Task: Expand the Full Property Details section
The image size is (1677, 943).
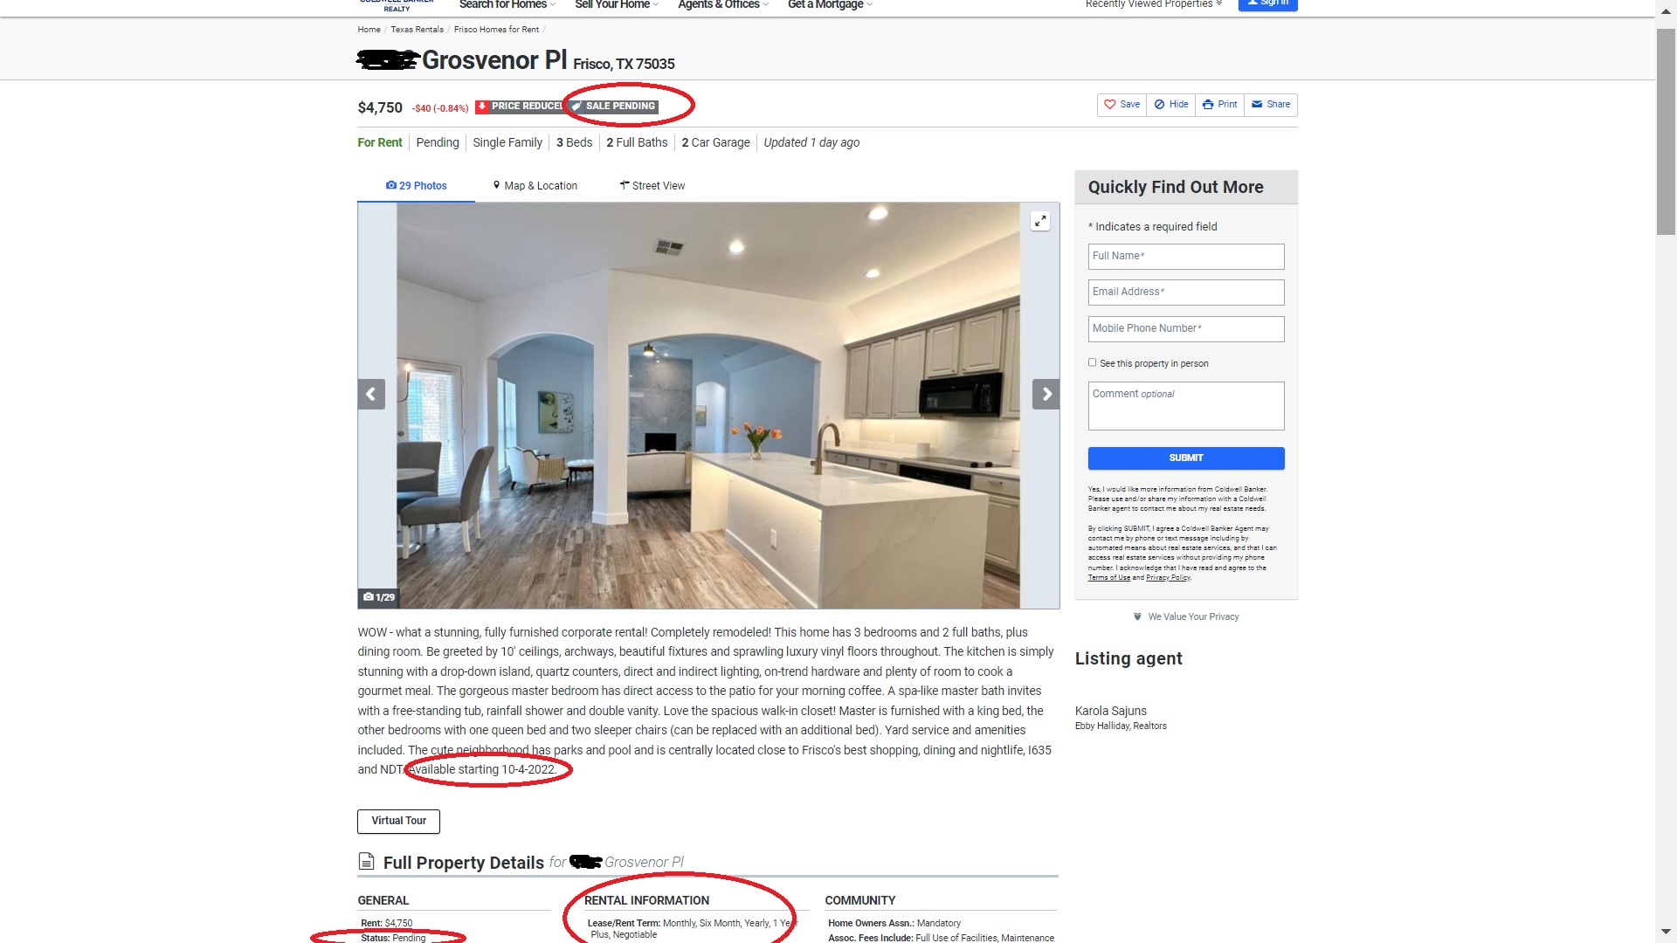Action: click(463, 863)
